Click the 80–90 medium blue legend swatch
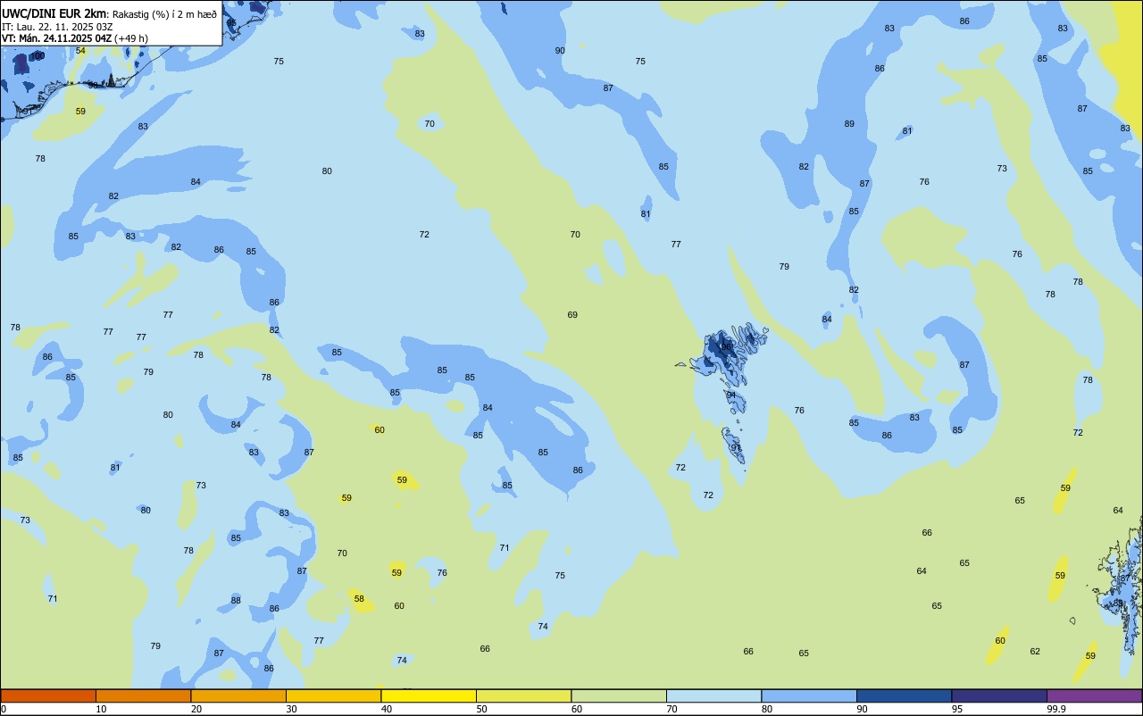Screen dimensions: 1143x716 (x=809, y=695)
